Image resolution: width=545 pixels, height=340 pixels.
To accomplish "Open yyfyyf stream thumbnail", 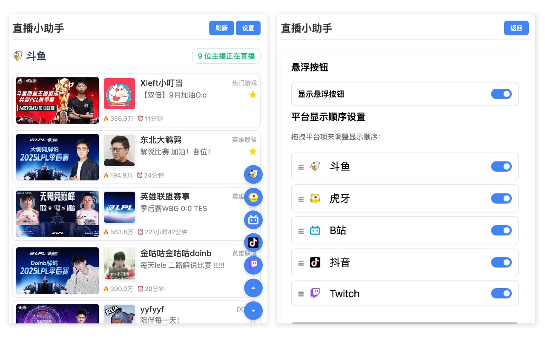I will [57, 314].
